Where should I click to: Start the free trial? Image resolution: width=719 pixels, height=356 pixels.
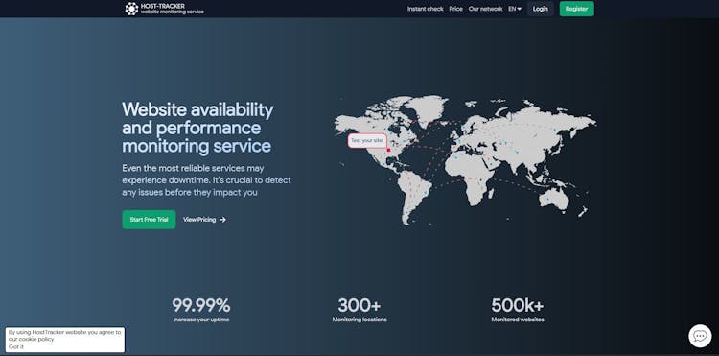tap(149, 220)
